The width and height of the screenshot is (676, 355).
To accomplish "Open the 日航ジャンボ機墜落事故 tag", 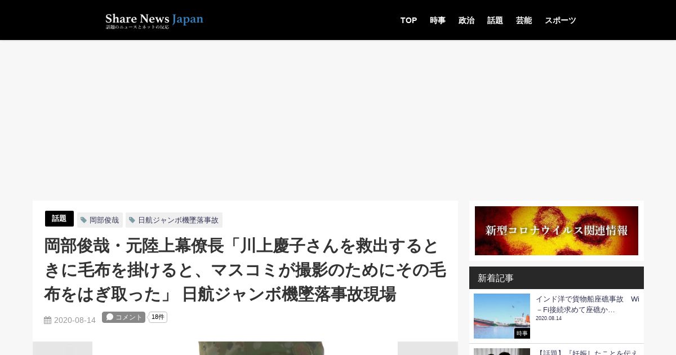I will [x=174, y=220].
